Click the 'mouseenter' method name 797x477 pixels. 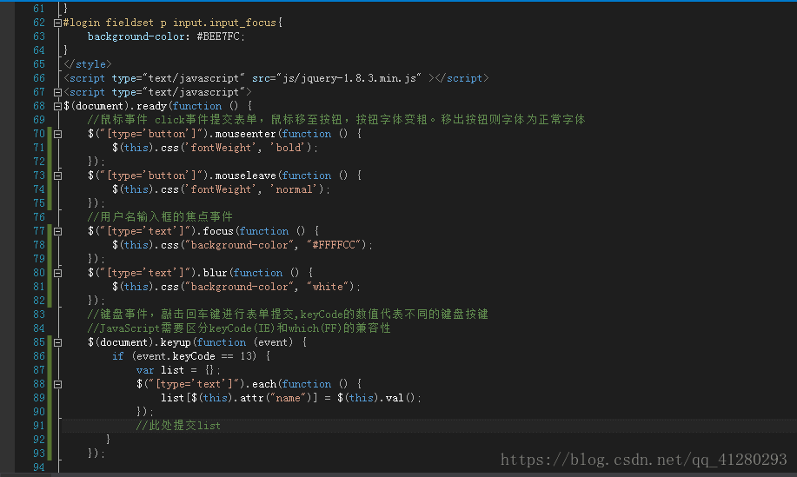click(245, 134)
